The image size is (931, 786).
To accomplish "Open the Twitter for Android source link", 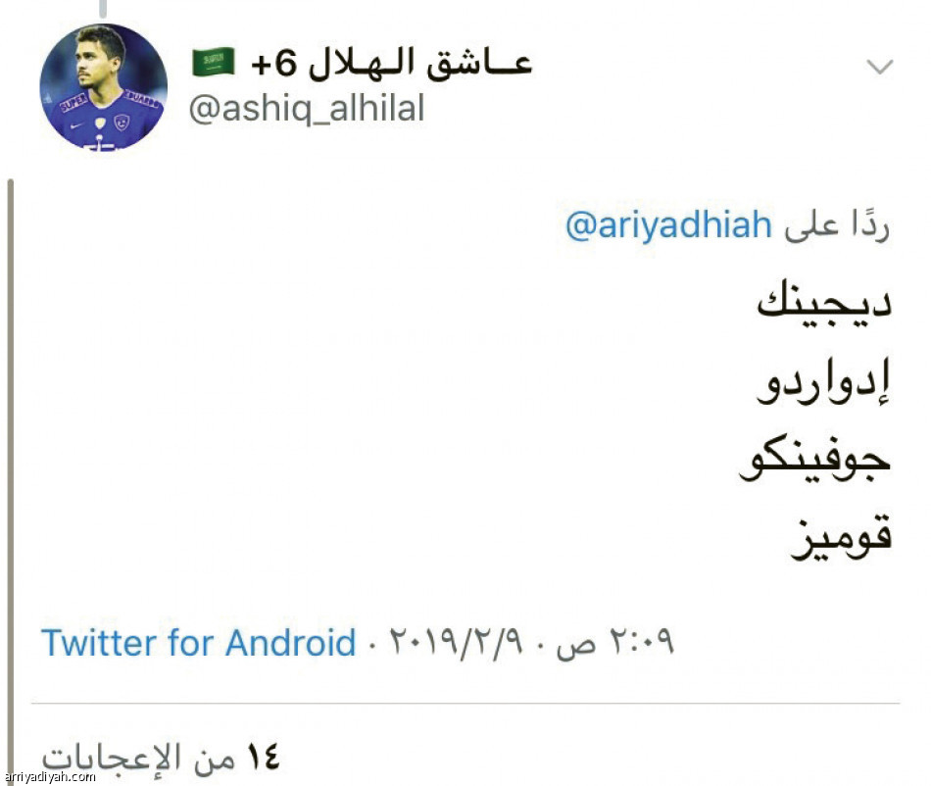I will point(196,644).
